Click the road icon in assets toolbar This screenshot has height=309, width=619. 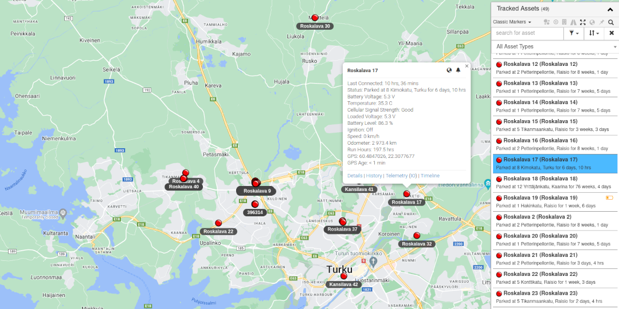pyautogui.click(x=574, y=22)
